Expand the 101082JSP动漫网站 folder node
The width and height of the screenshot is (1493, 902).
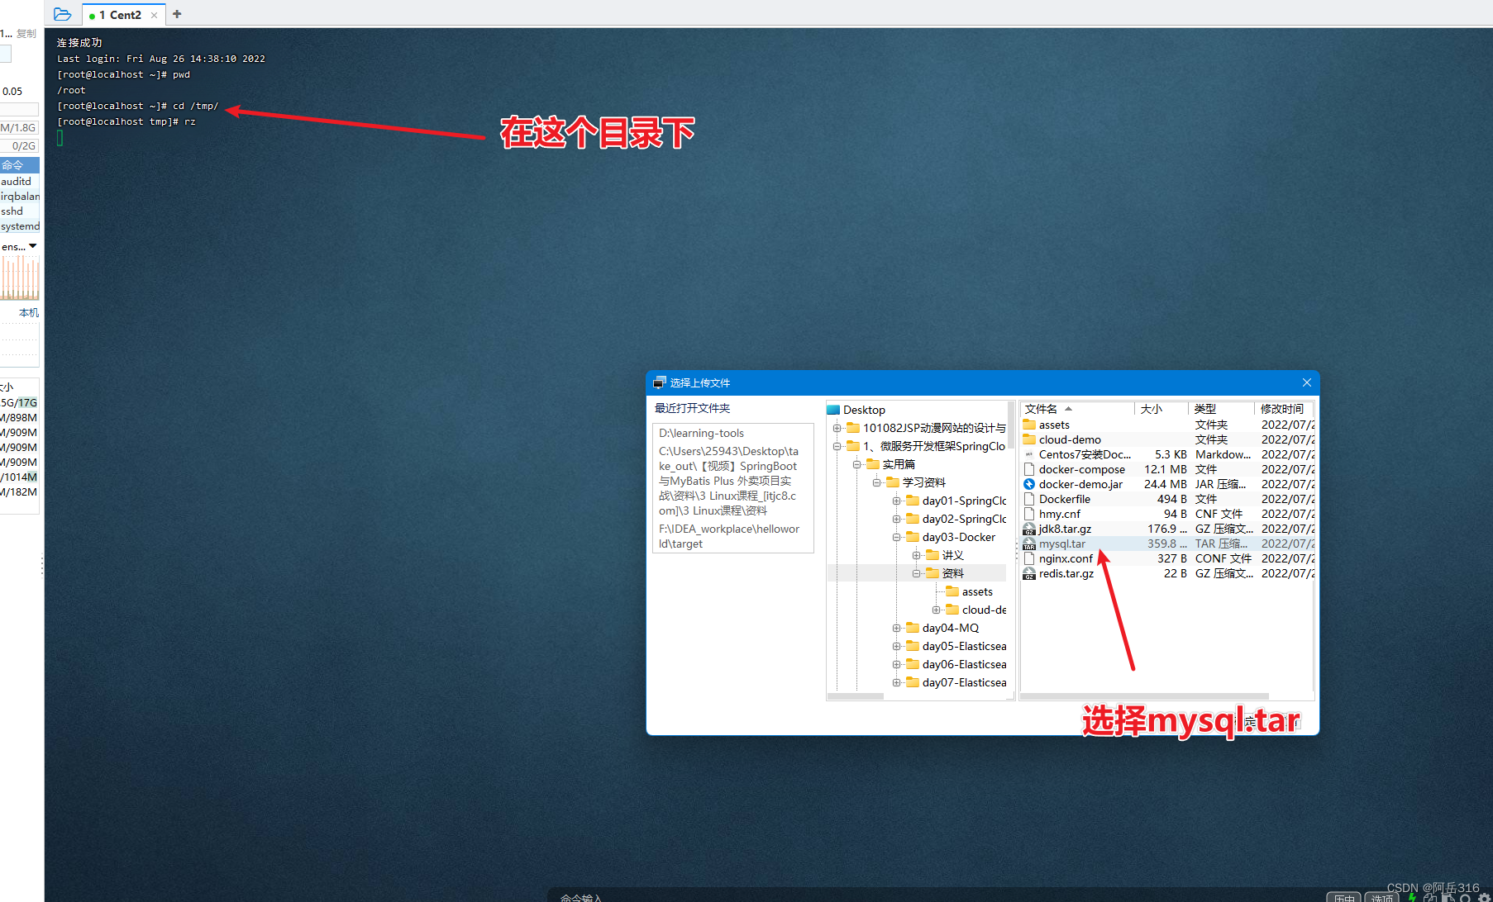pyautogui.click(x=837, y=428)
